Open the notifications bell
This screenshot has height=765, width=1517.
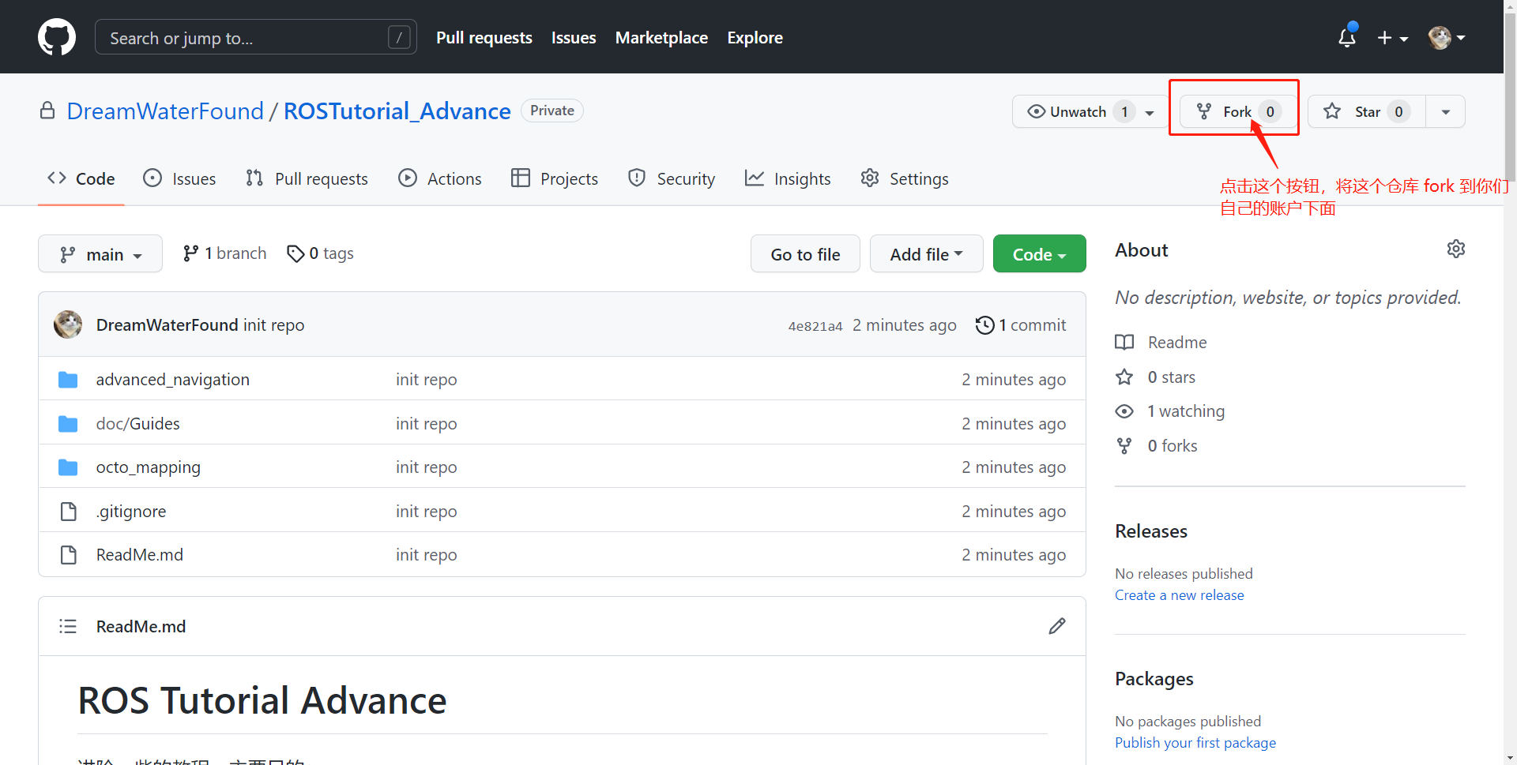pos(1347,37)
